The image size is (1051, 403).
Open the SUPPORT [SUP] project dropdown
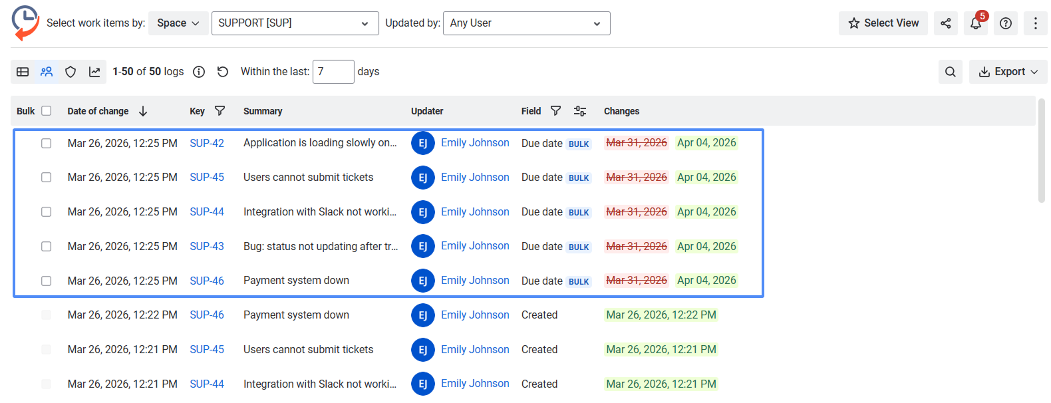pos(295,23)
